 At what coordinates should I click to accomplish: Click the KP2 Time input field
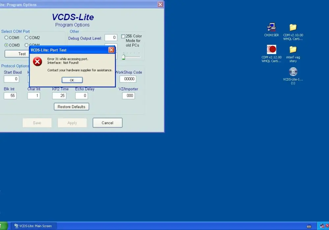59,96
